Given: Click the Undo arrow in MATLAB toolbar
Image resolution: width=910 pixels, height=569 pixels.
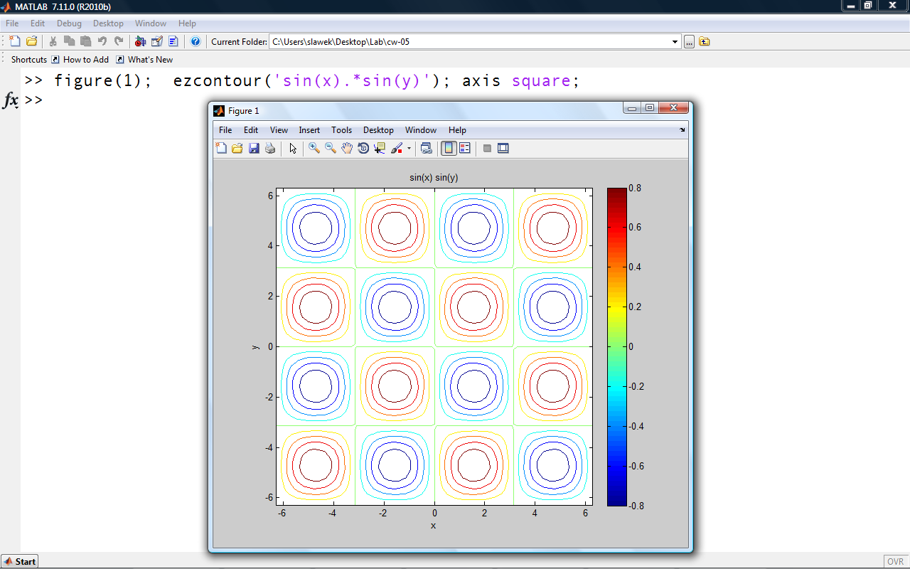Looking at the screenshot, I should [102, 41].
